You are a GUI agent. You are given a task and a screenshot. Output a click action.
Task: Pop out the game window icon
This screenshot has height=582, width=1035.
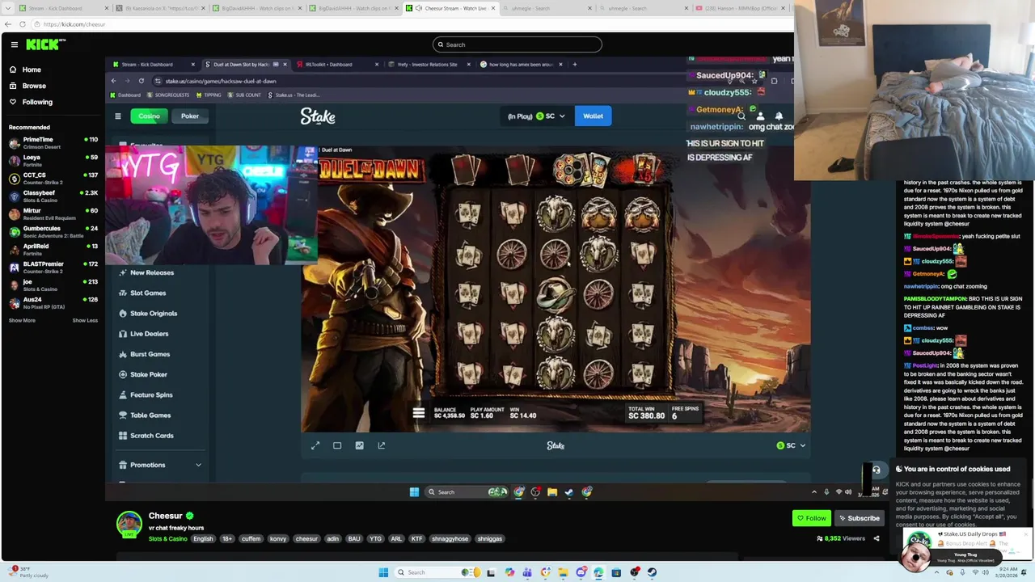click(x=381, y=445)
